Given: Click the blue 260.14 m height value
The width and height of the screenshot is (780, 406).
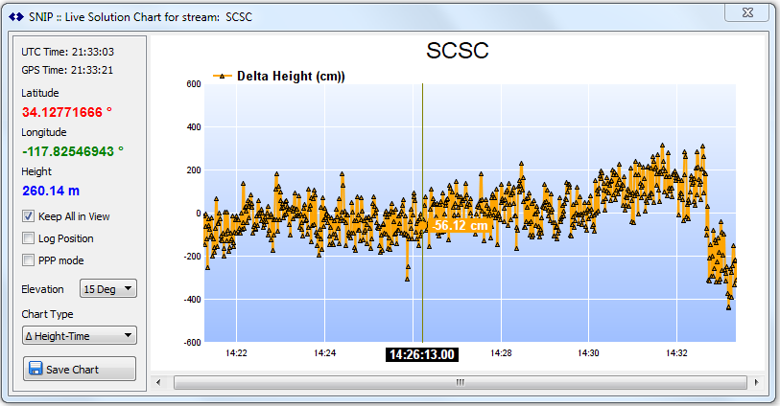Looking at the screenshot, I should [x=51, y=191].
